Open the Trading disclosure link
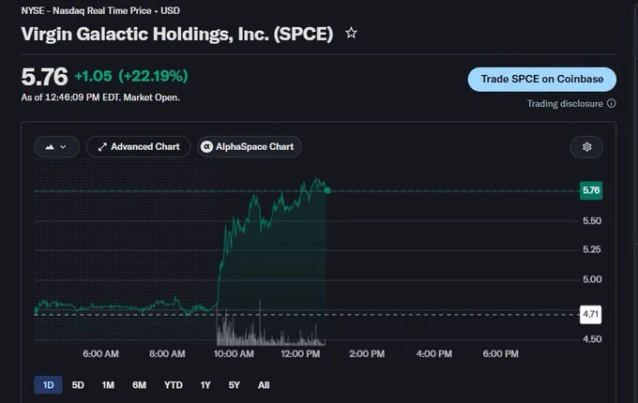This screenshot has width=638, height=403. point(565,104)
